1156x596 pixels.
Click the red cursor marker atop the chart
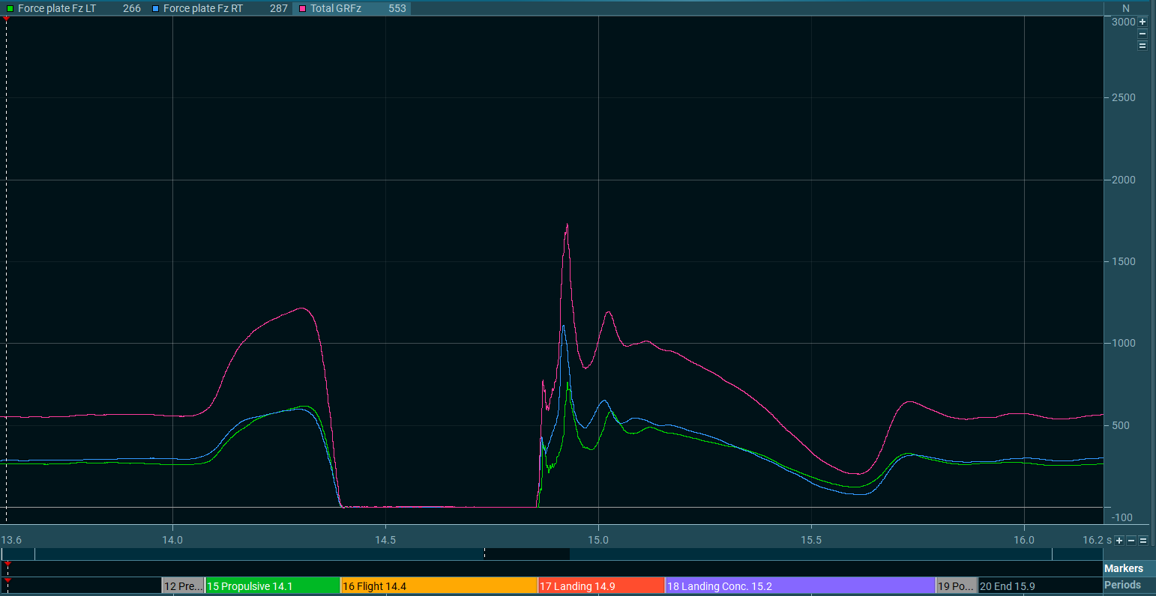click(x=6, y=18)
